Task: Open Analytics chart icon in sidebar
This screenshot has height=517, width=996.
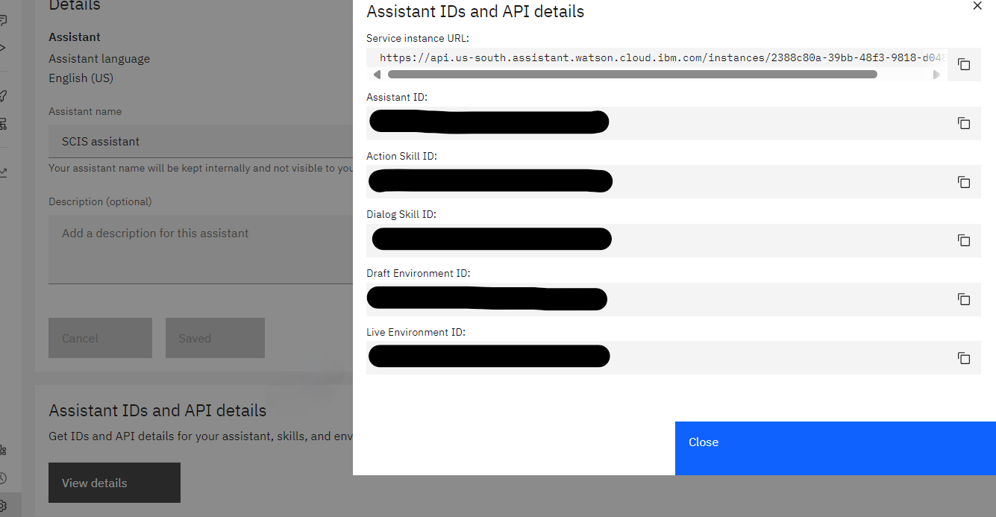Action: pos(4,172)
